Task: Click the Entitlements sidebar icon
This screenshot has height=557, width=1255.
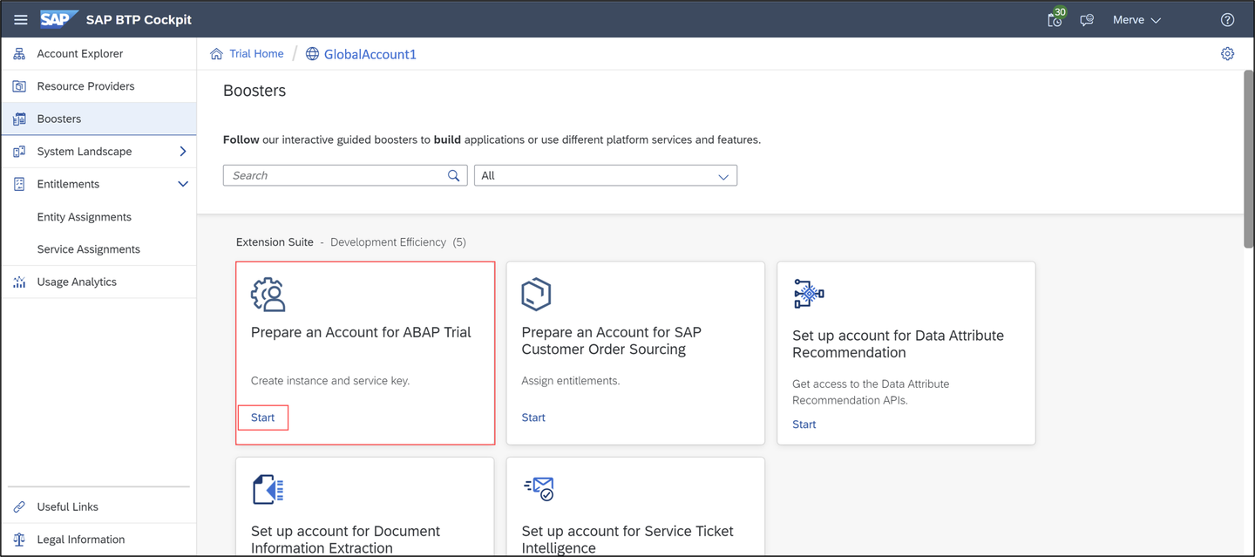Action: 19,184
